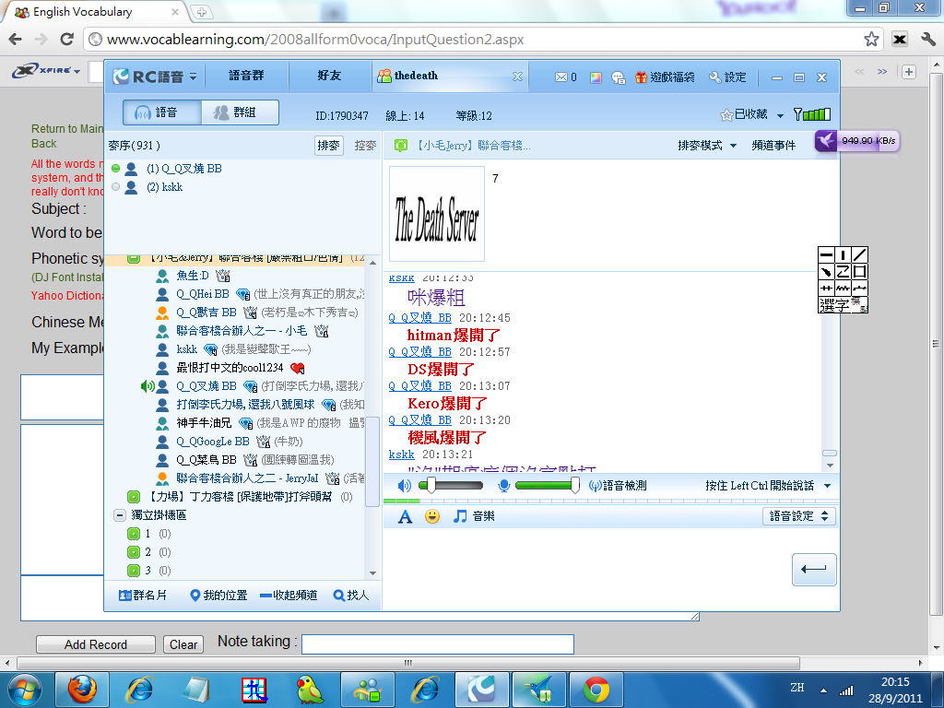The image size is (944, 708).
Task: Open the 語音設定 selector
Action: (799, 516)
